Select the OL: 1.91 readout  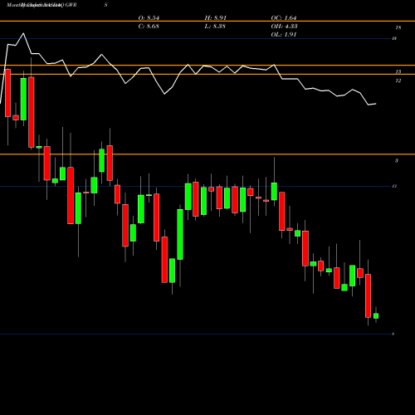(284, 35)
